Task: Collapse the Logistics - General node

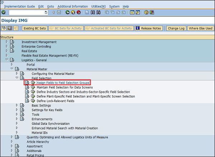Action: click(x=7, y=60)
